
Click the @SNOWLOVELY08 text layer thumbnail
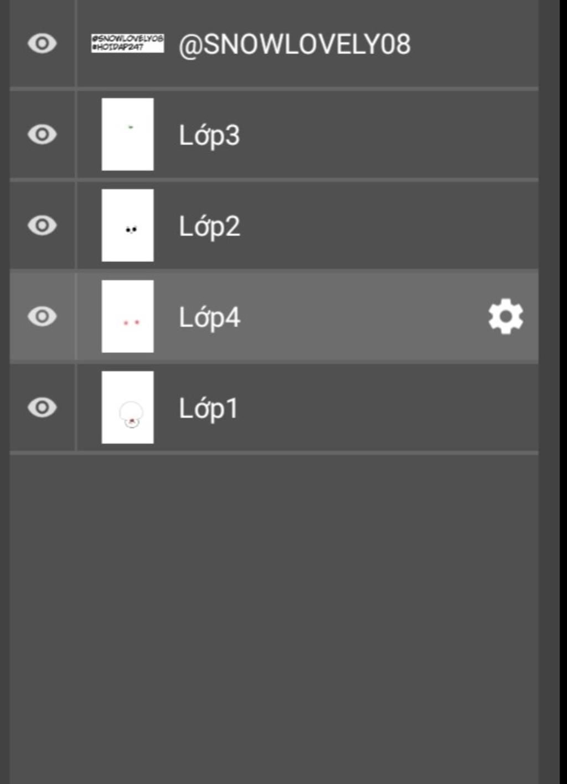click(127, 43)
